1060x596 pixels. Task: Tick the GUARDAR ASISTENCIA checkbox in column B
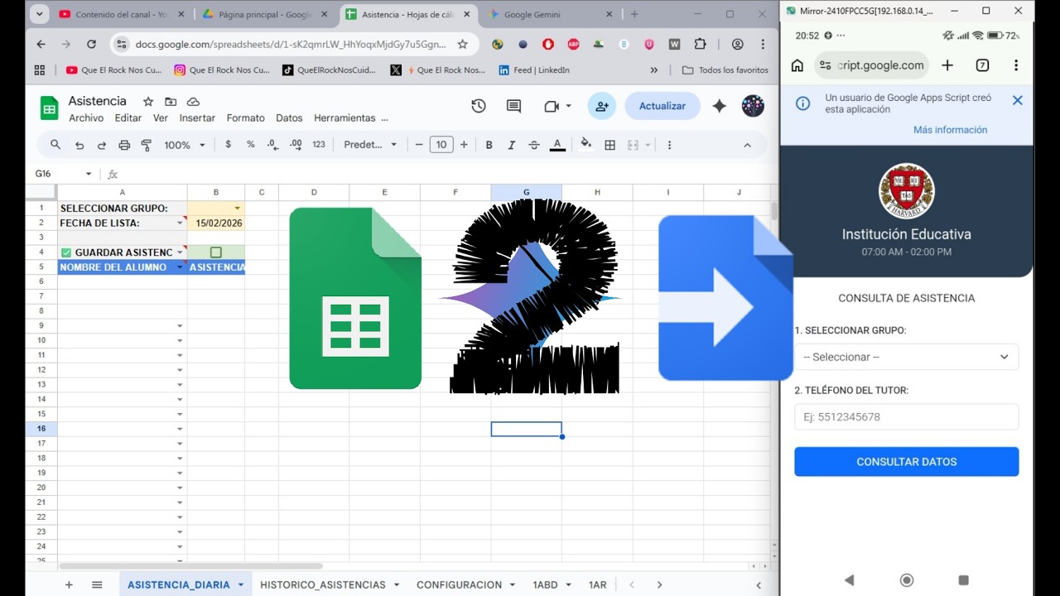216,252
